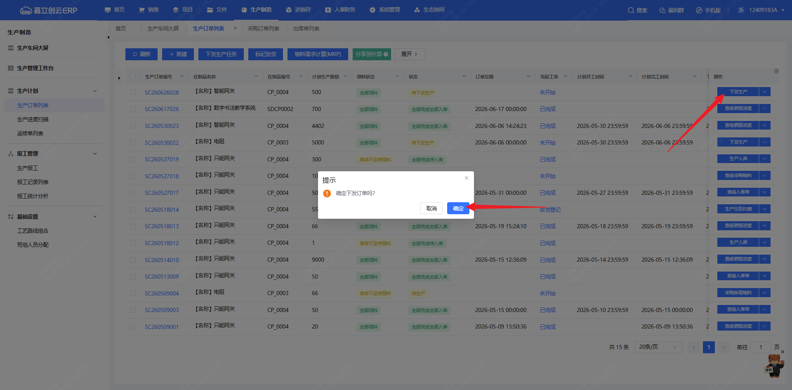Check the row SC260514010 checkbox
The height and width of the screenshot is (390, 792).
click(x=132, y=260)
